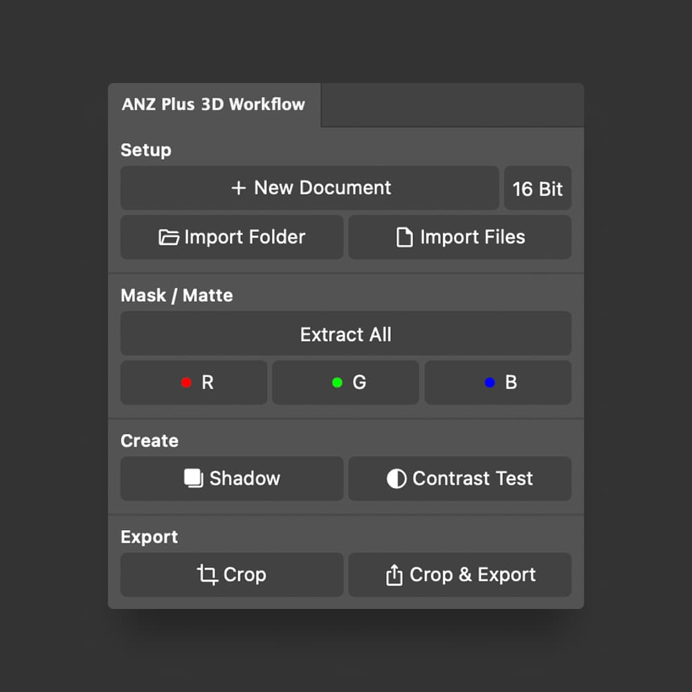Switch to 16 Bit mode
692x692 pixels.
(x=538, y=188)
